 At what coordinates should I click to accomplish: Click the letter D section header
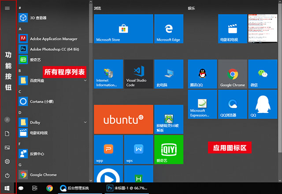(x=20, y=113)
